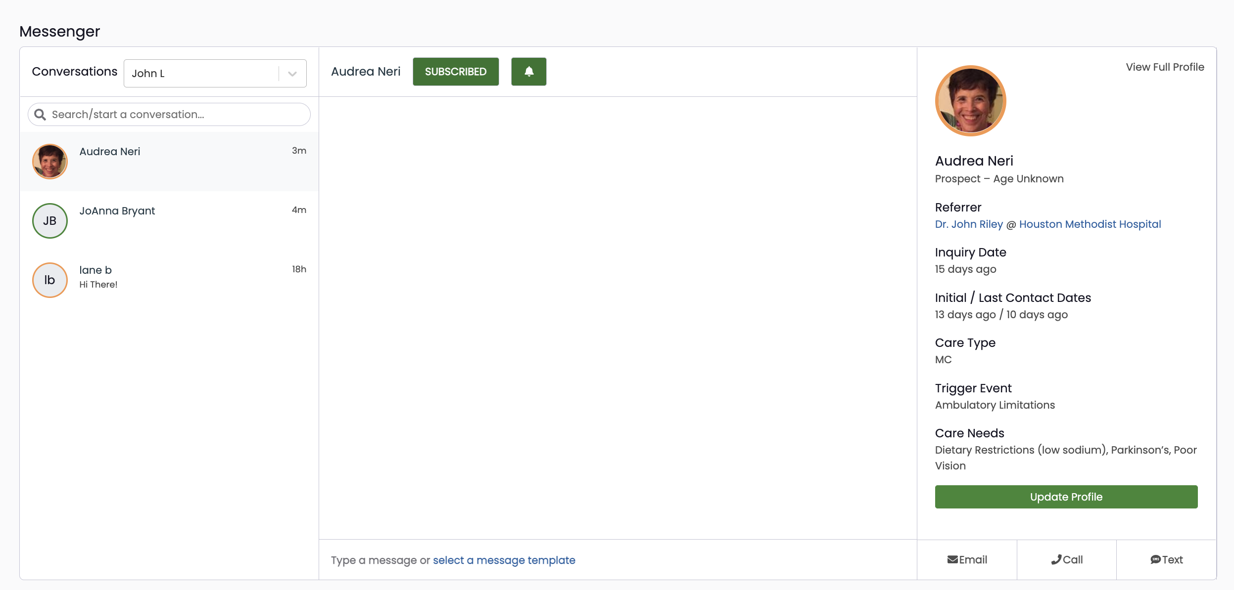This screenshot has height=590, width=1234.
Task: Click the Trigger Event heading
Action: [x=973, y=388]
